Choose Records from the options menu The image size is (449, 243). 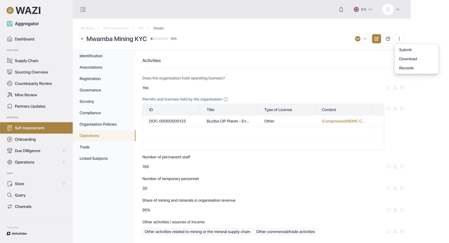pyautogui.click(x=416, y=68)
